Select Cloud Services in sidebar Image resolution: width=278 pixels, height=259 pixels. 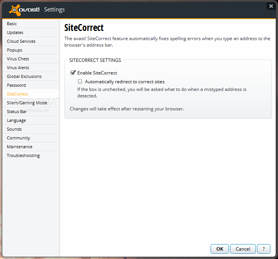[31, 41]
